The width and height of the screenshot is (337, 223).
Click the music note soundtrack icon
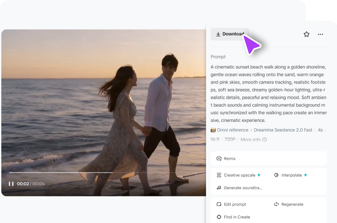219,188
